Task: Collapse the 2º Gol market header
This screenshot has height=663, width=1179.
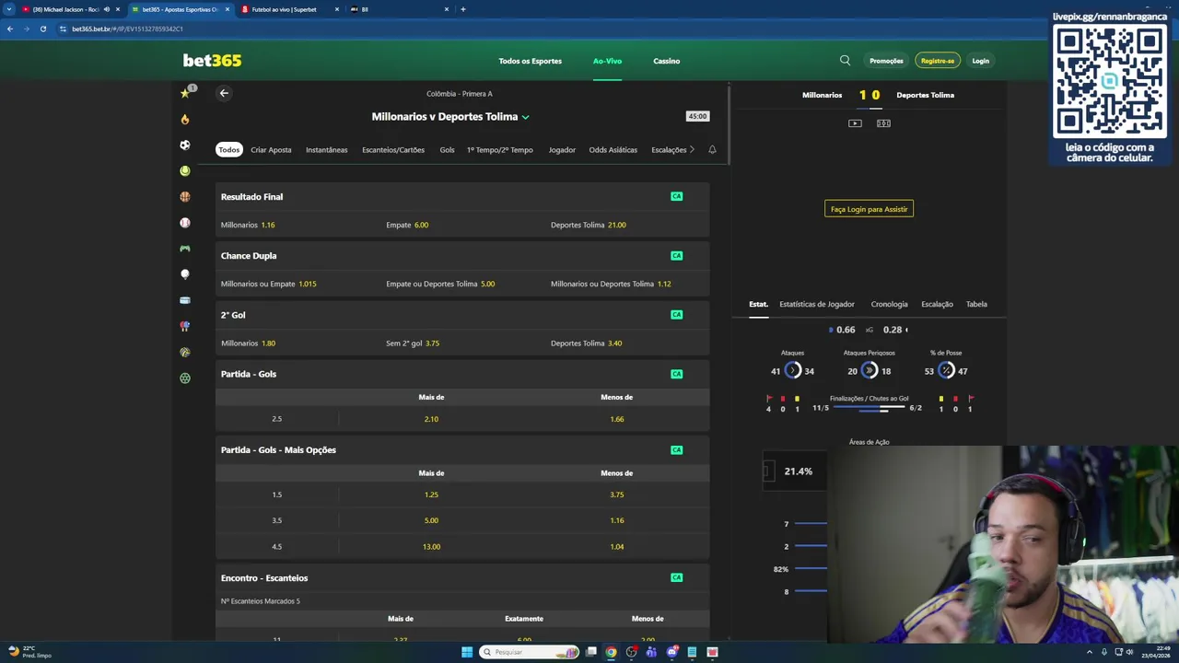Action: tap(462, 314)
